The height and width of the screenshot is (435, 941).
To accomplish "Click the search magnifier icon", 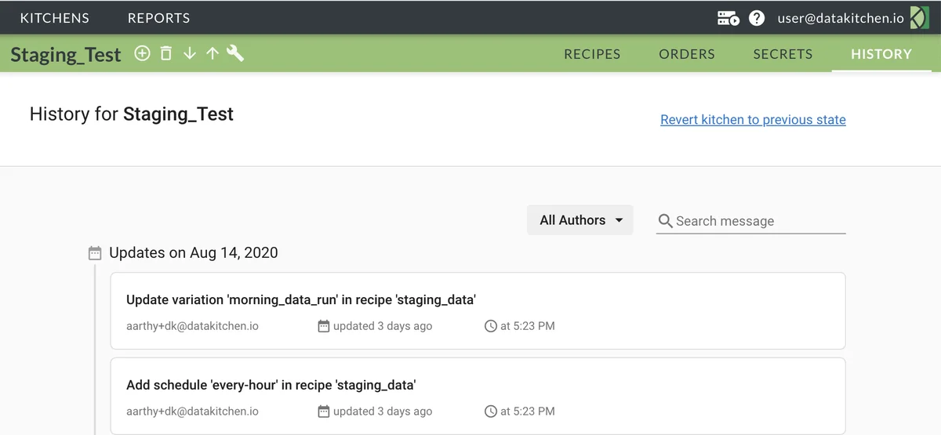I will pos(665,221).
